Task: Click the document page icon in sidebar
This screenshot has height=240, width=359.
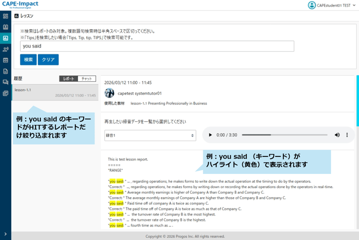Action: pos(5,71)
